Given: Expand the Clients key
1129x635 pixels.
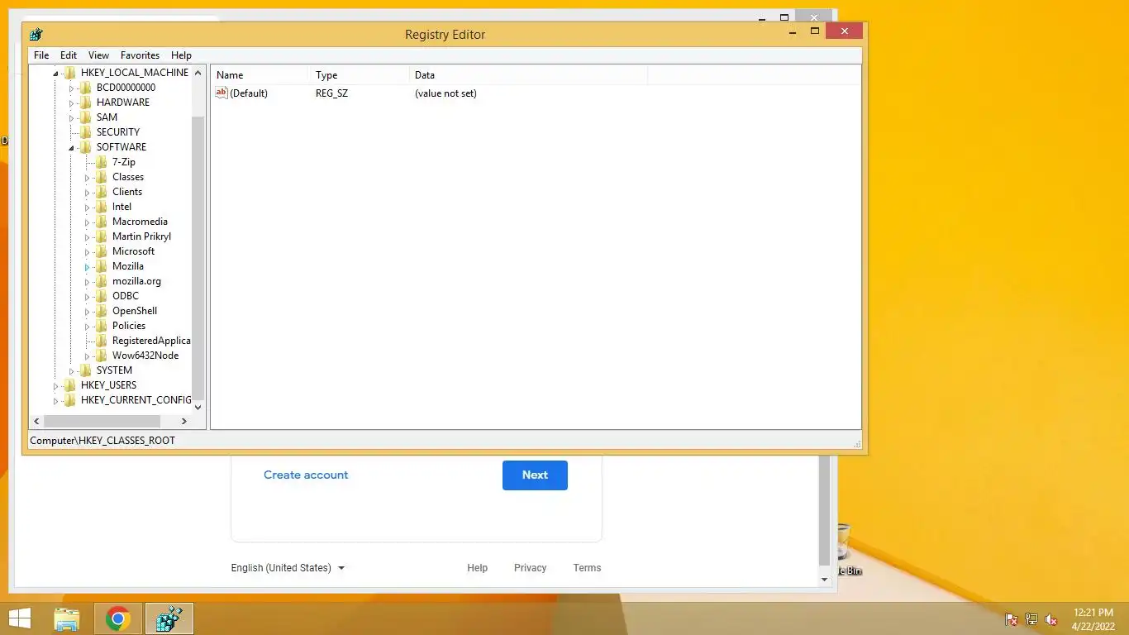Looking at the screenshot, I should coord(88,192).
